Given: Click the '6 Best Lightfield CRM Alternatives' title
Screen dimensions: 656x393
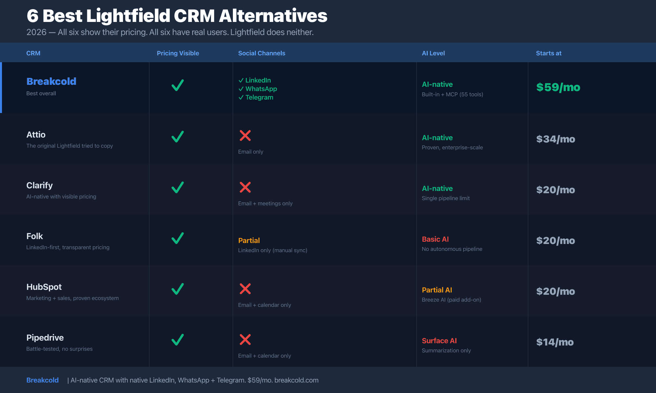Looking at the screenshot, I should coord(177,15).
